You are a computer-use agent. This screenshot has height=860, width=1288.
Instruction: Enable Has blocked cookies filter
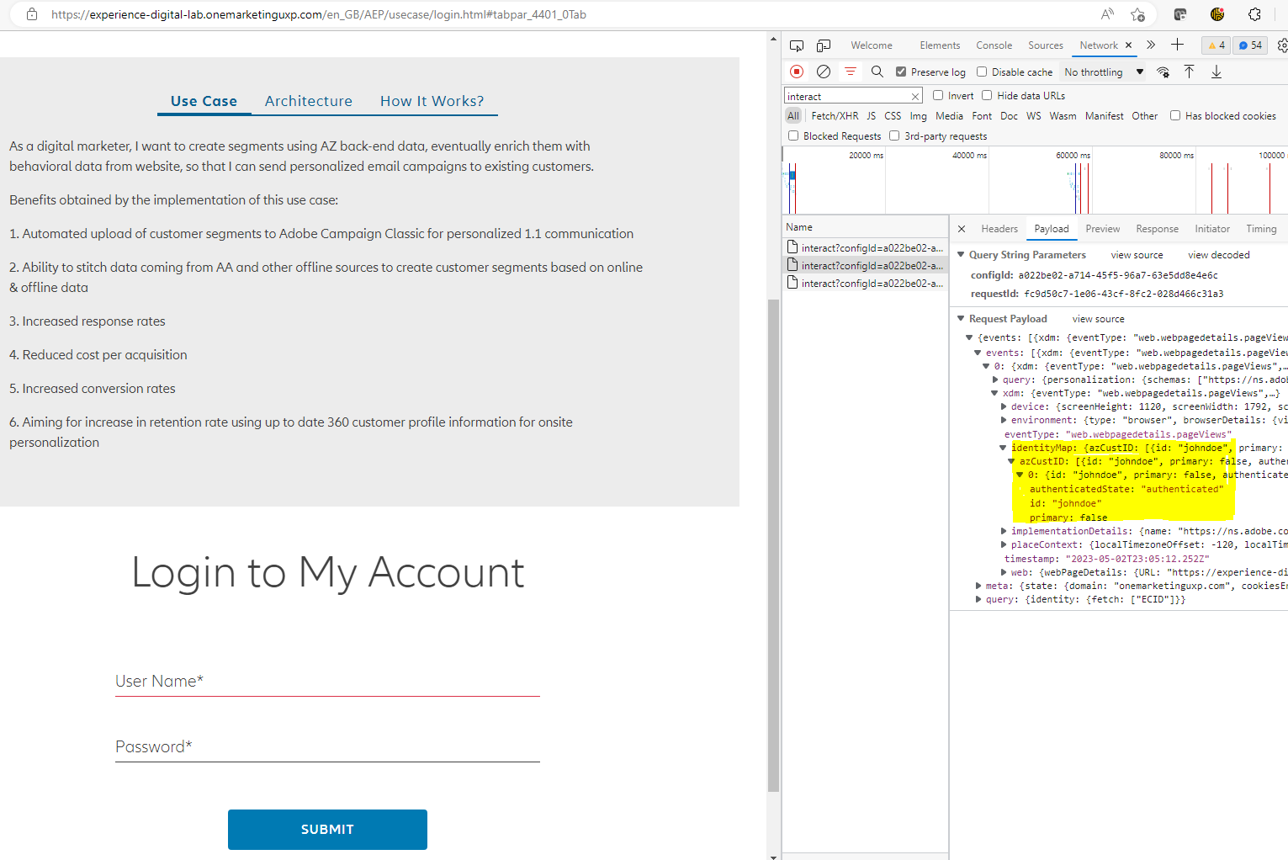coord(1175,115)
